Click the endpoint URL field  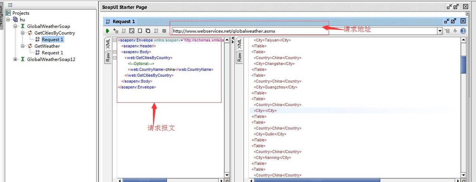pos(304,31)
